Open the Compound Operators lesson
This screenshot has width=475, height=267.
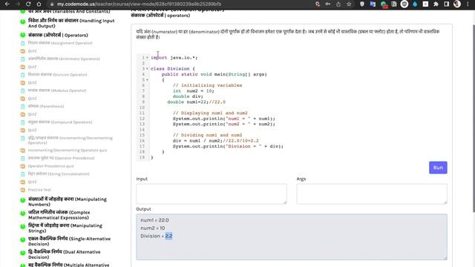click(60, 122)
